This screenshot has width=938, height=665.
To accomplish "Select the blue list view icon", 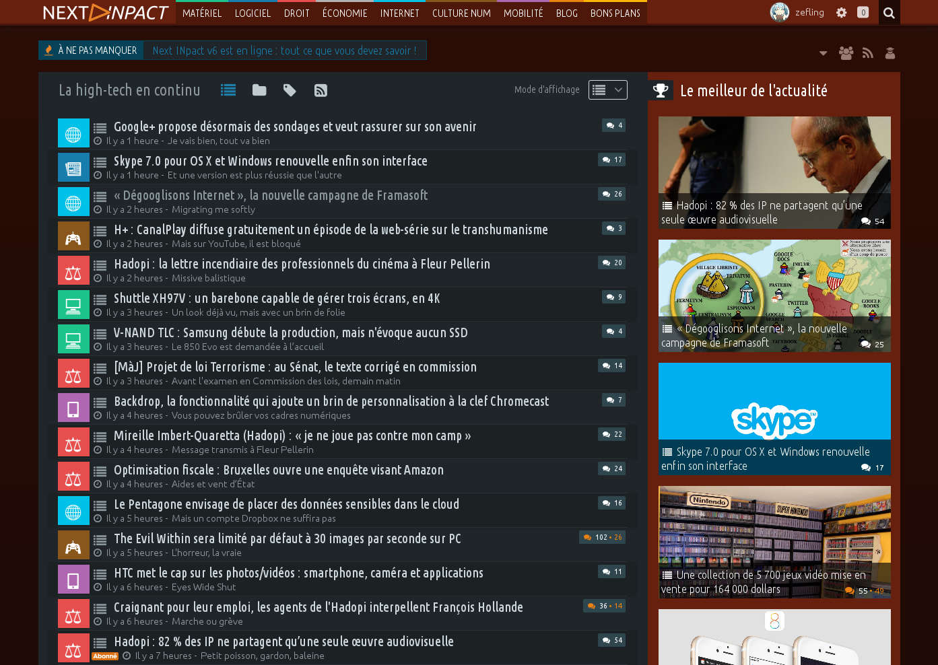I will [x=228, y=90].
